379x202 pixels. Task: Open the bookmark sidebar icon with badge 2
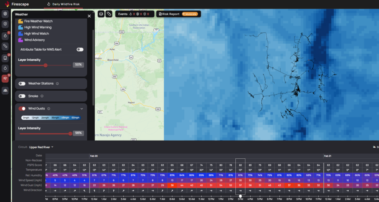[x=5, y=58]
